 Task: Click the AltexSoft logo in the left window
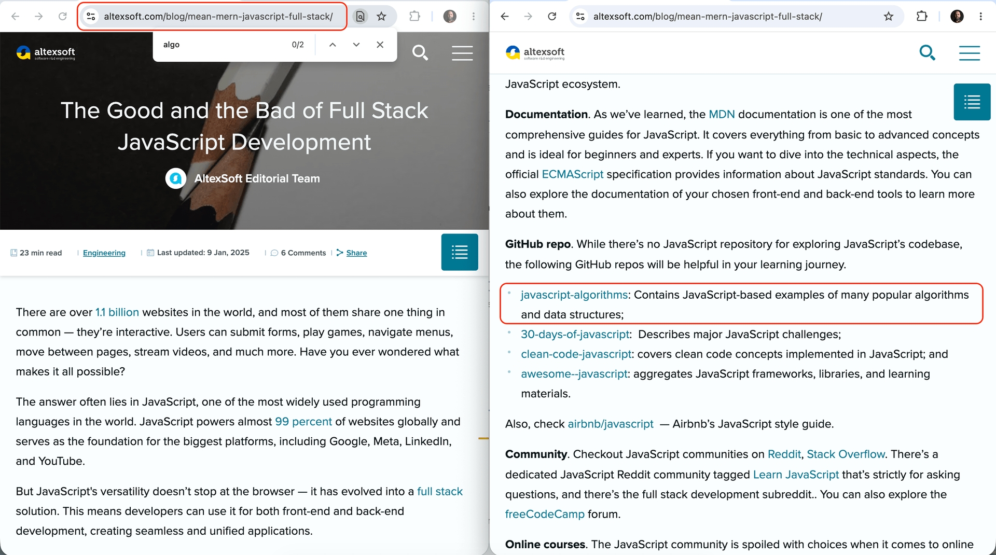46,53
